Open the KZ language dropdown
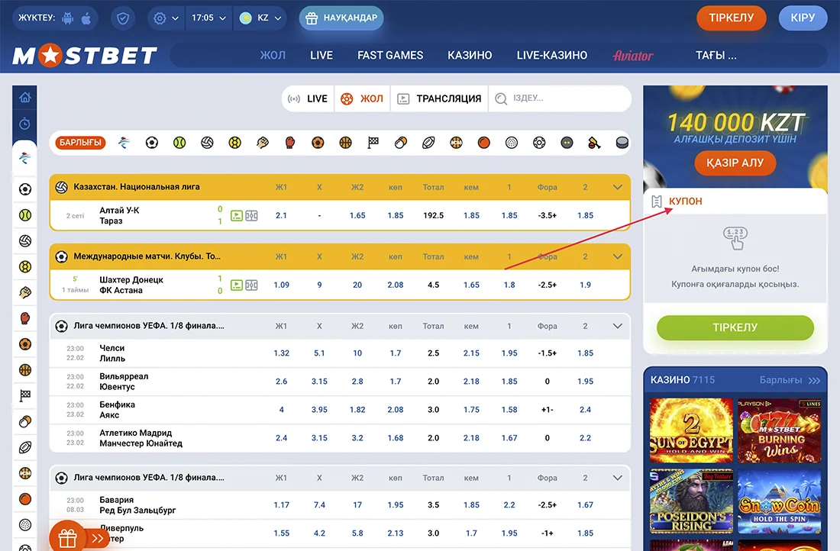Screen dimensions: 840x551 pos(260,18)
